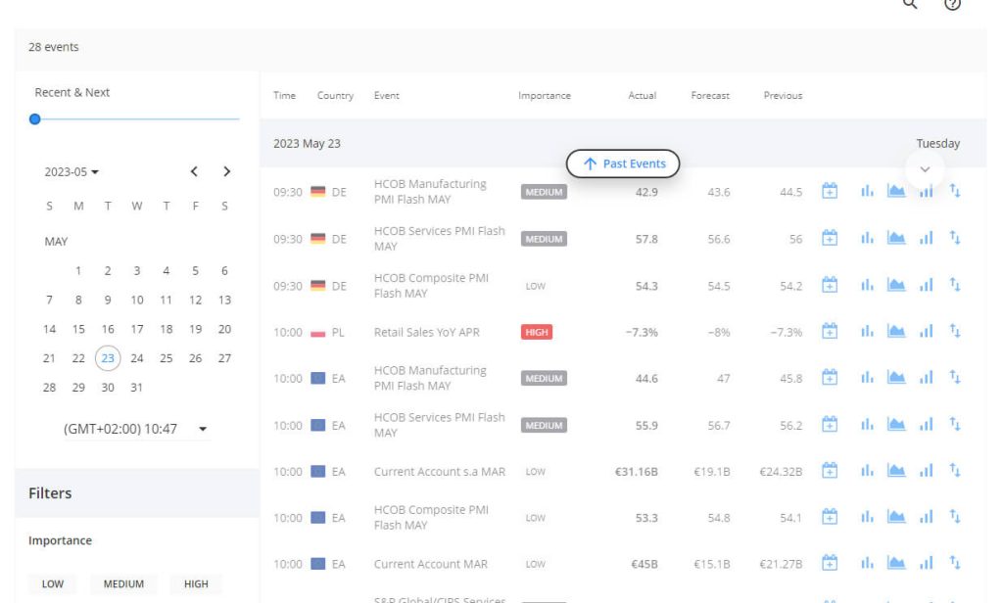
Task: Sort by the Actual column header
Action: pyautogui.click(x=643, y=95)
